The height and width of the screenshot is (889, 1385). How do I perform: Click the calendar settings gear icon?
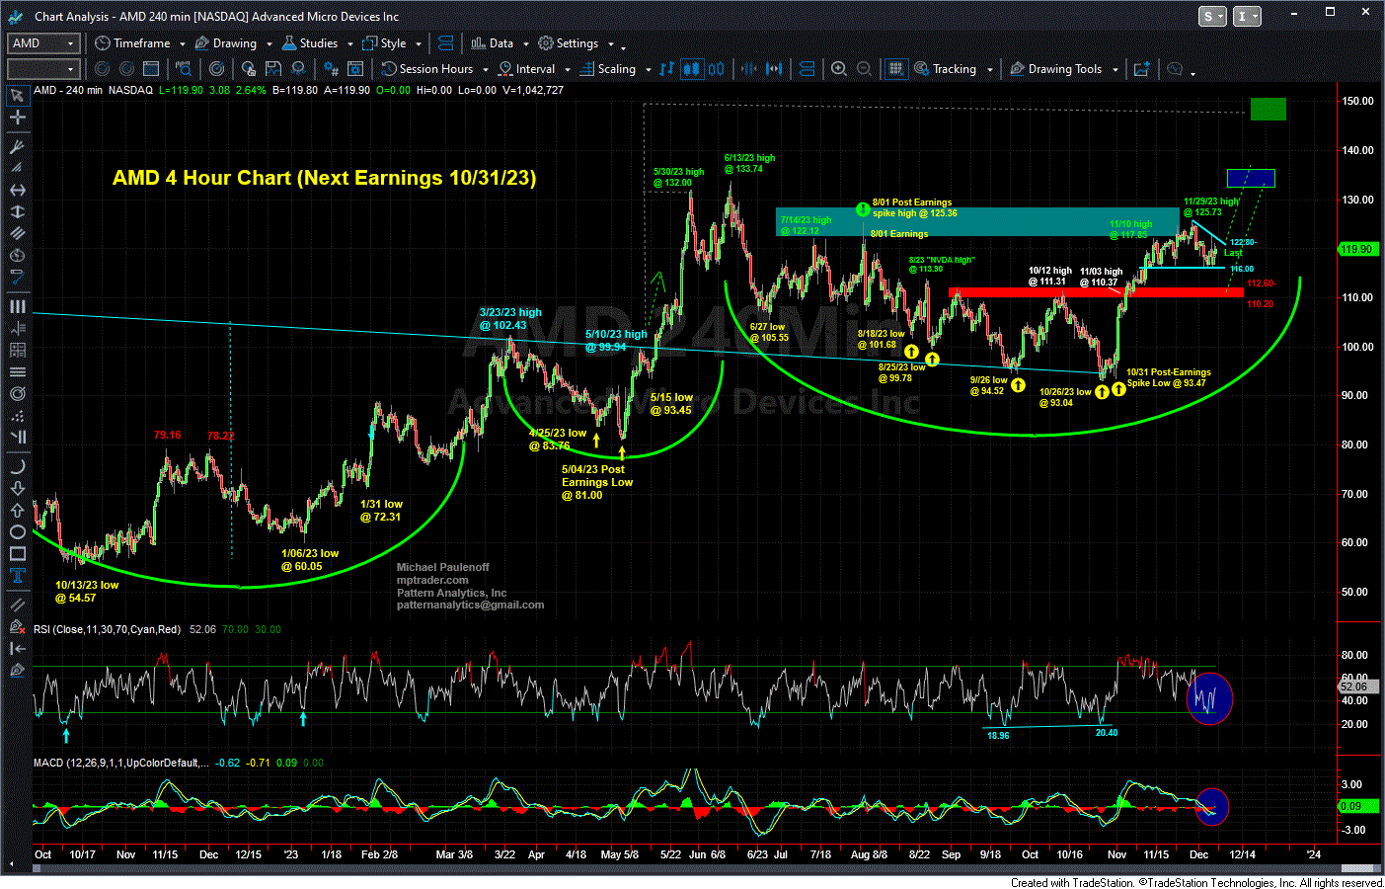[356, 69]
